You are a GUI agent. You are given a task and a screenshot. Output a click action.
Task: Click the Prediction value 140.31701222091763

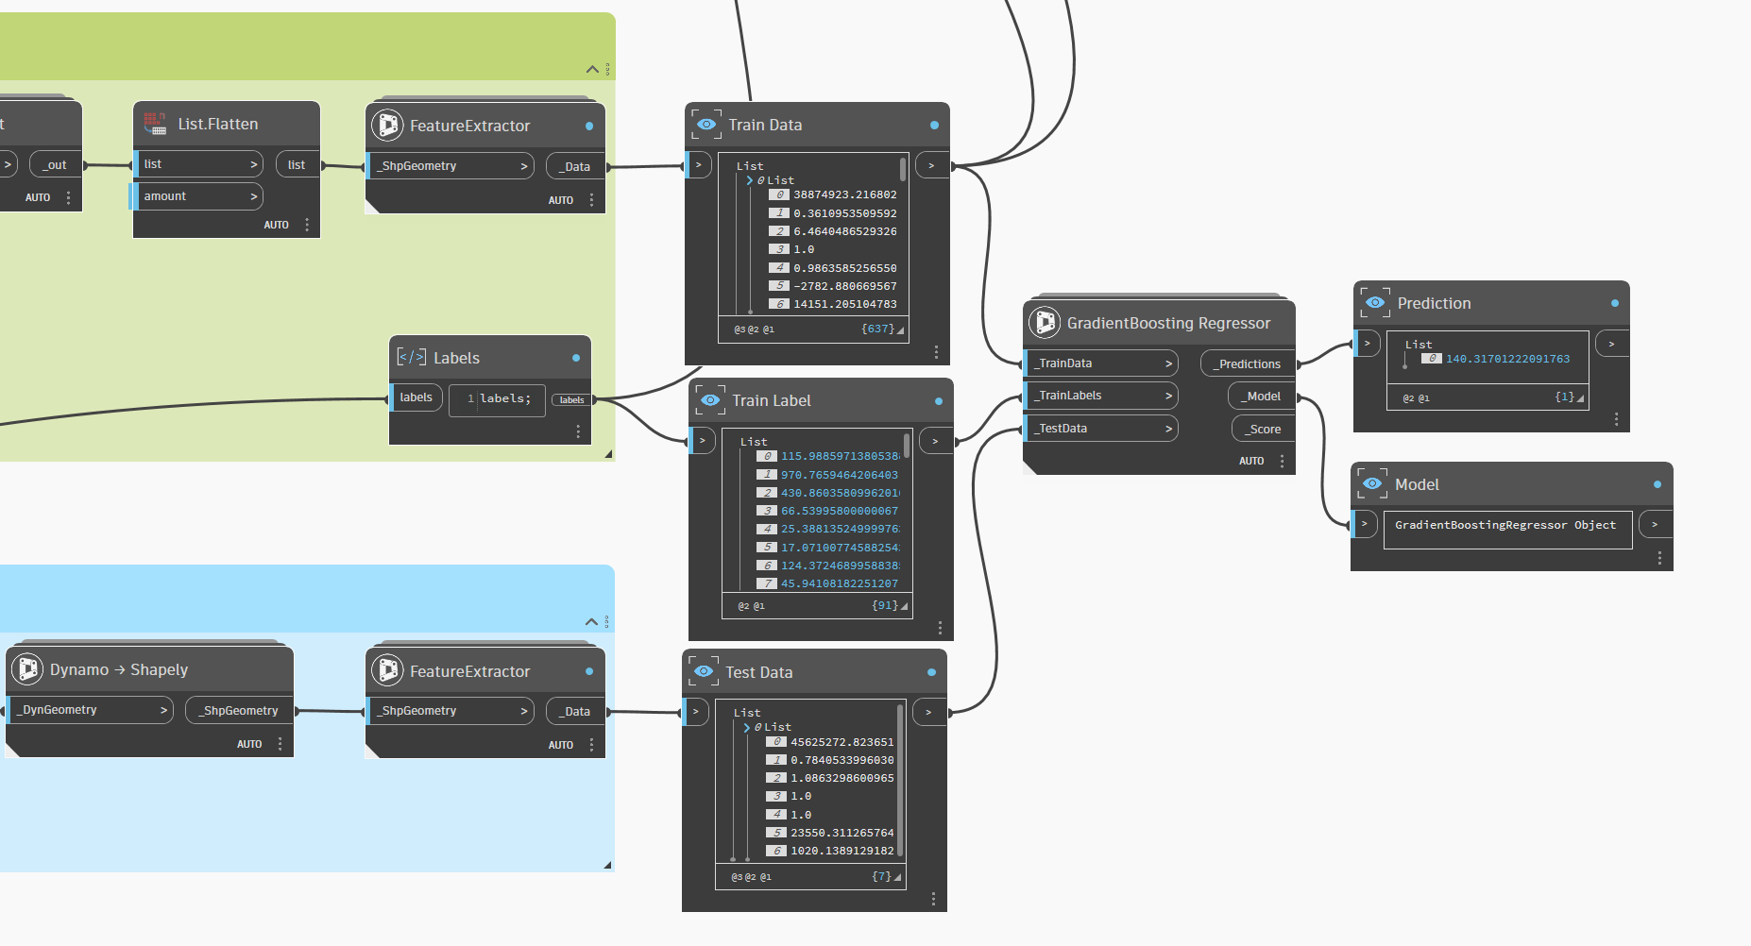click(1507, 359)
